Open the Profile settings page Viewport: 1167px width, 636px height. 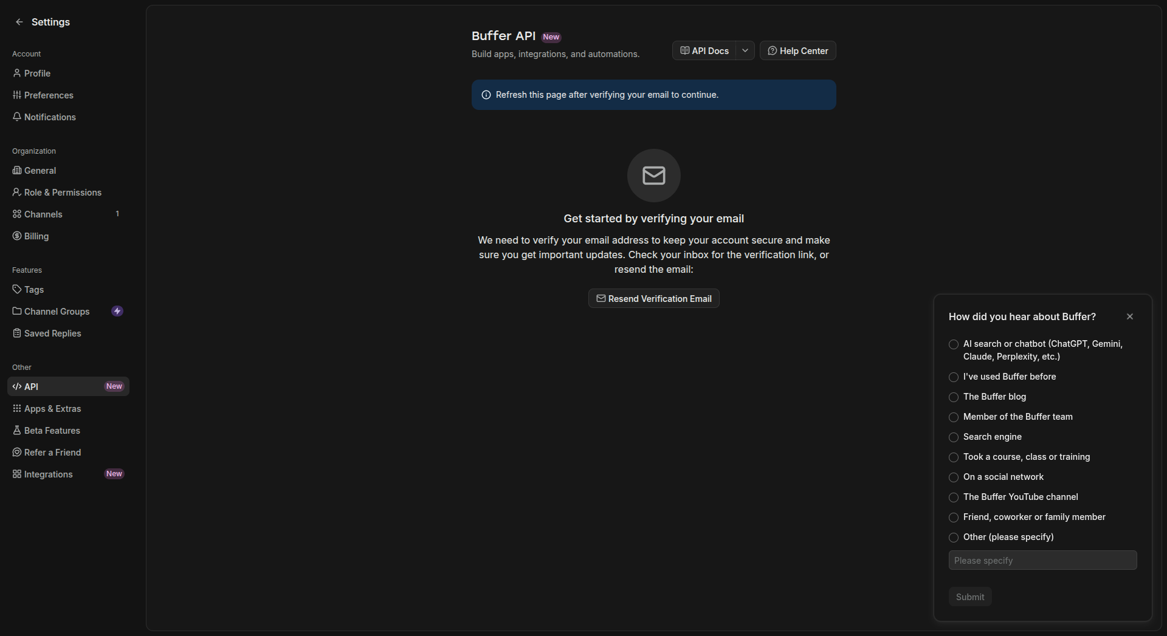coord(68,73)
